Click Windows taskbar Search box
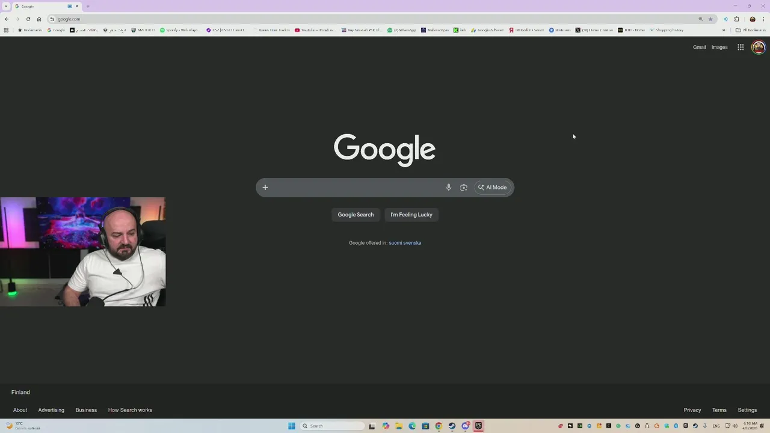 pyautogui.click(x=332, y=426)
